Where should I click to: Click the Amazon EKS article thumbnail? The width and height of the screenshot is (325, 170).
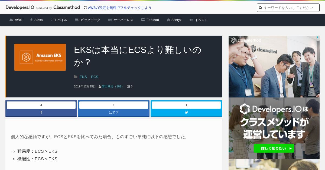[x=40, y=57]
